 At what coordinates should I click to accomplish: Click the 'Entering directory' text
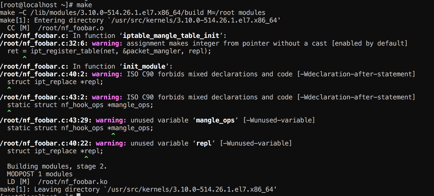[x=69, y=20]
